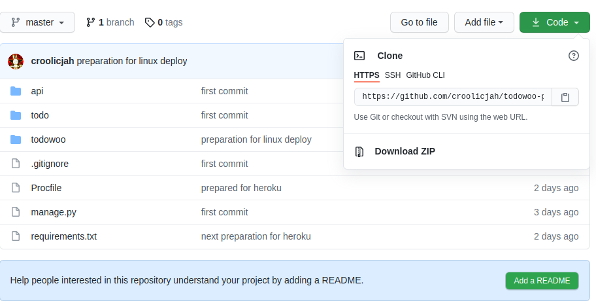Screen dimensions: 596x307
Task: Switch to the GitHub CLI tab
Action: click(x=425, y=75)
